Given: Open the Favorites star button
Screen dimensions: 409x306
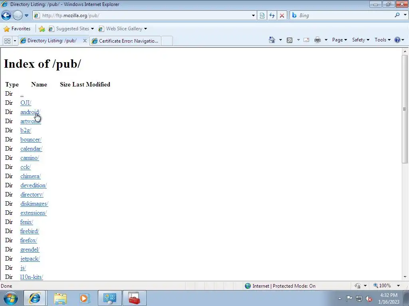Looking at the screenshot, I should point(17,29).
